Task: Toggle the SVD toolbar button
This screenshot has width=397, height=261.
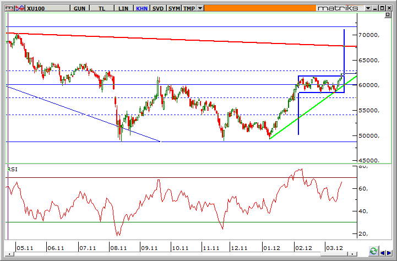Action: click(x=158, y=8)
